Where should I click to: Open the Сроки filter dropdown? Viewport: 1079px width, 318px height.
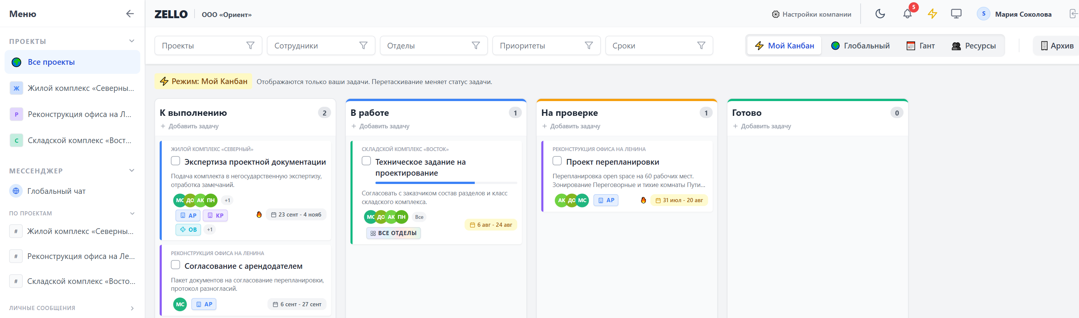[x=659, y=45]
